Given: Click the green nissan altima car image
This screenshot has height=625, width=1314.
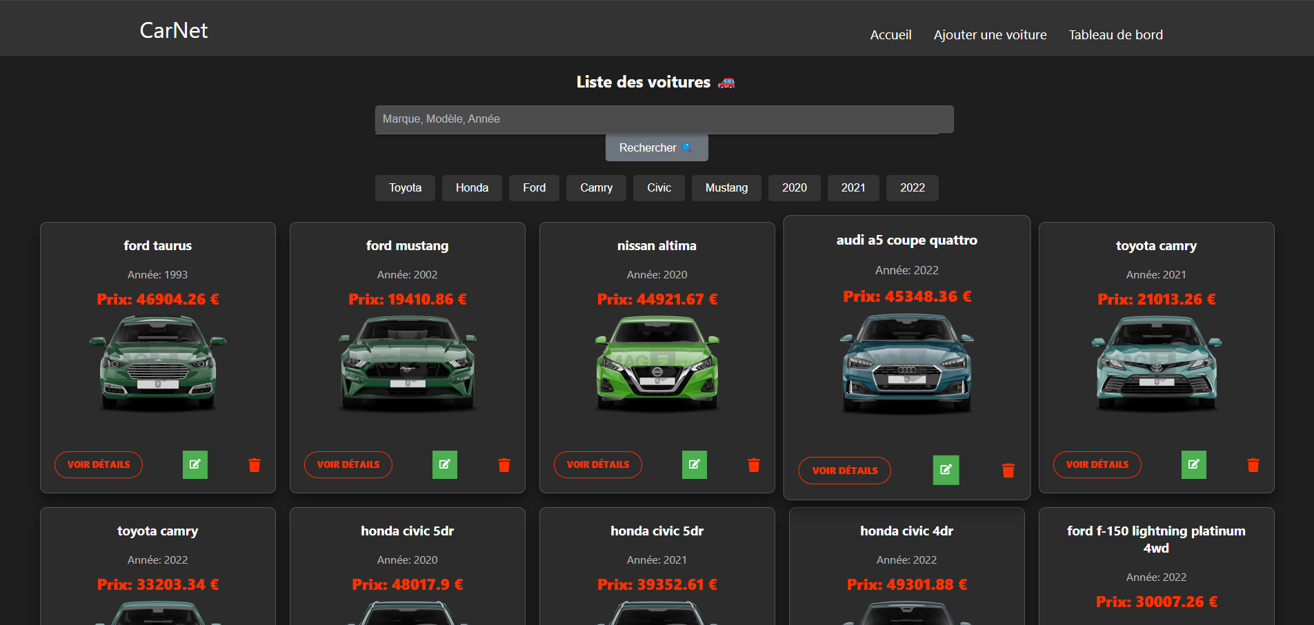Looking at the screenshot, I should 657,363.
